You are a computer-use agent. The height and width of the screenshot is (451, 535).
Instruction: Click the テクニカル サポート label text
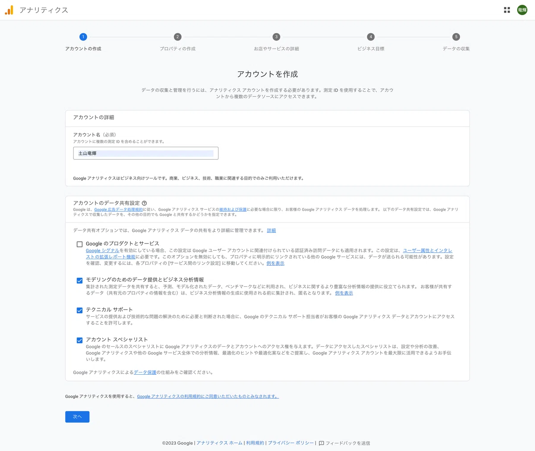[109, 310]
